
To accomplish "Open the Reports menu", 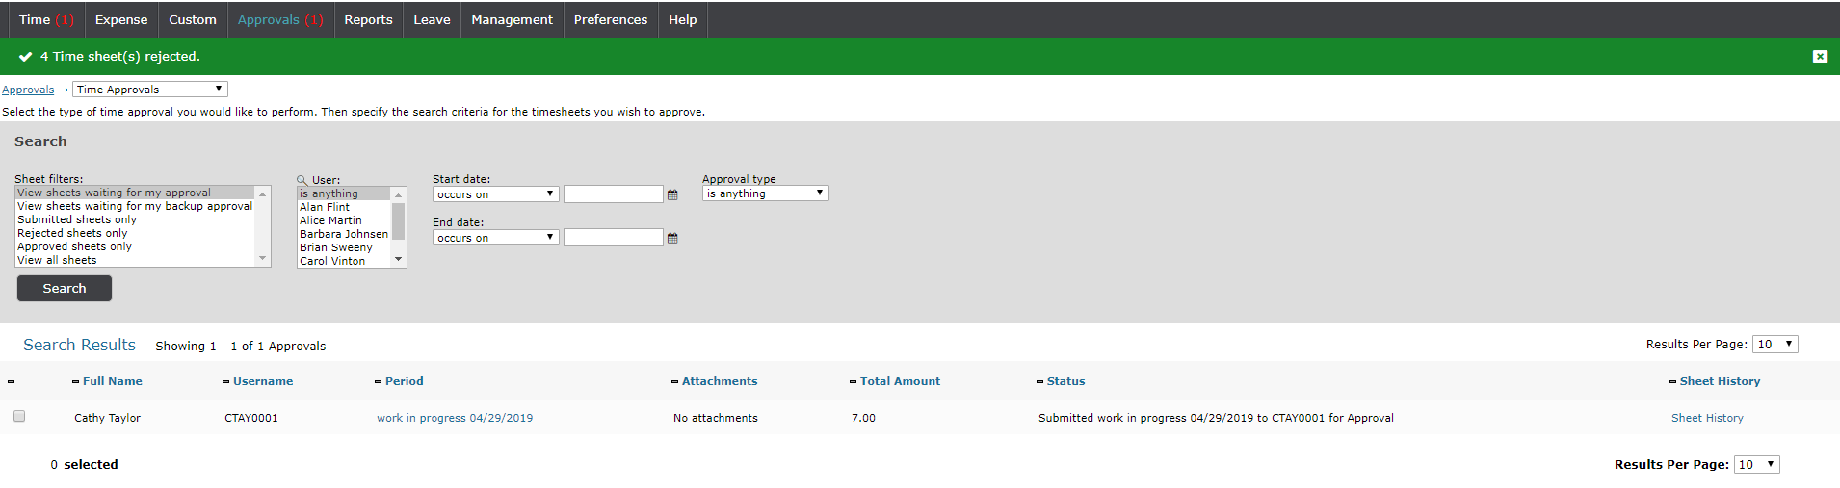I will tap(368, 19).
